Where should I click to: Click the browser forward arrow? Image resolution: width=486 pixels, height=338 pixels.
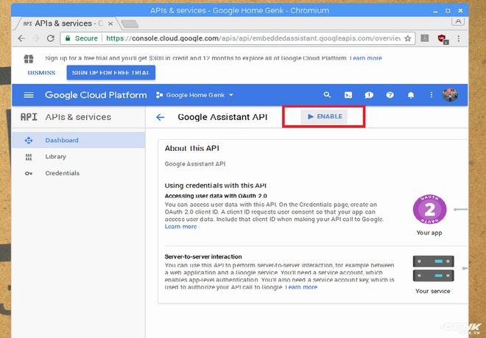coord(36,38)
